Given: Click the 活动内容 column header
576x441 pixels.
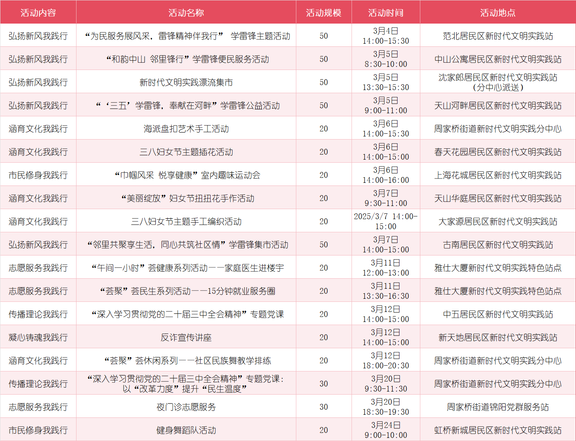Looking at the screenshot, I should click(38, 12).
